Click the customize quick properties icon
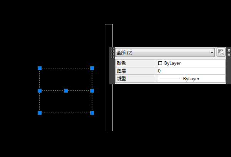This screenshot has width=231, height=157. [x=221, y=52]
